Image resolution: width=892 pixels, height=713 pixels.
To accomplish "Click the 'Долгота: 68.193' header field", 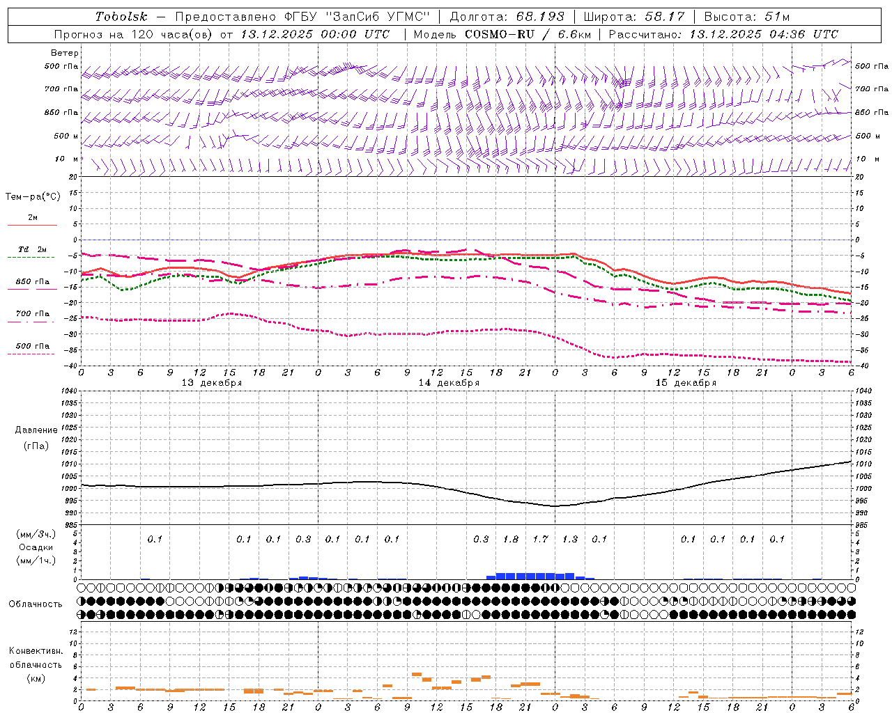I will click(506, 16).
